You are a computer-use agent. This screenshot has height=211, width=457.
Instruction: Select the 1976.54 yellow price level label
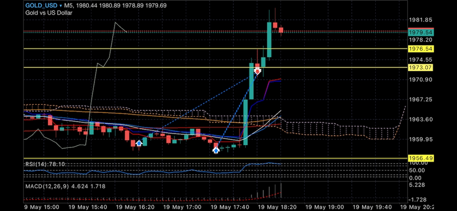421,49
